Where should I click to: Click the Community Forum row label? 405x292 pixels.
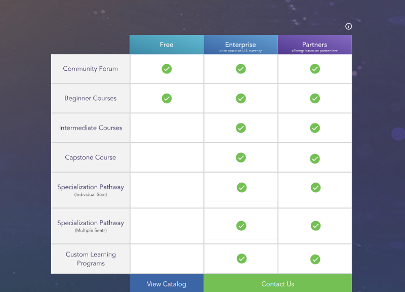(x=91, y=69)
